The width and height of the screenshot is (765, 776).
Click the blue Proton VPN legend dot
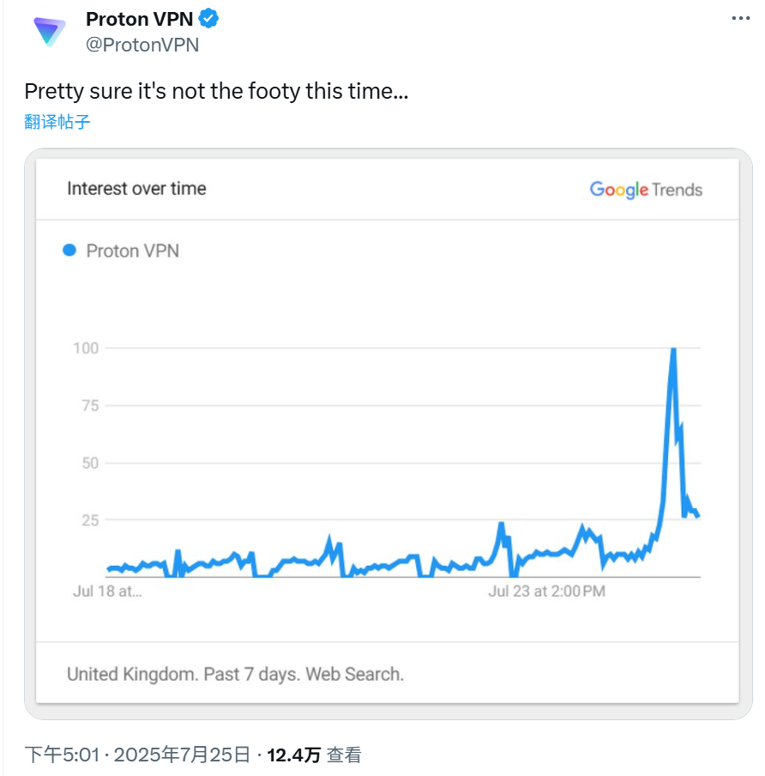tap(69, 251)
